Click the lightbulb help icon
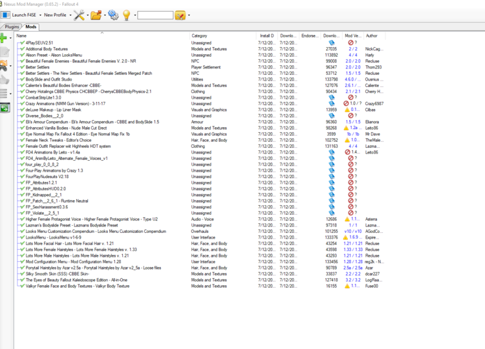This screenshot has width=485, height=349. tap(126, 15)
